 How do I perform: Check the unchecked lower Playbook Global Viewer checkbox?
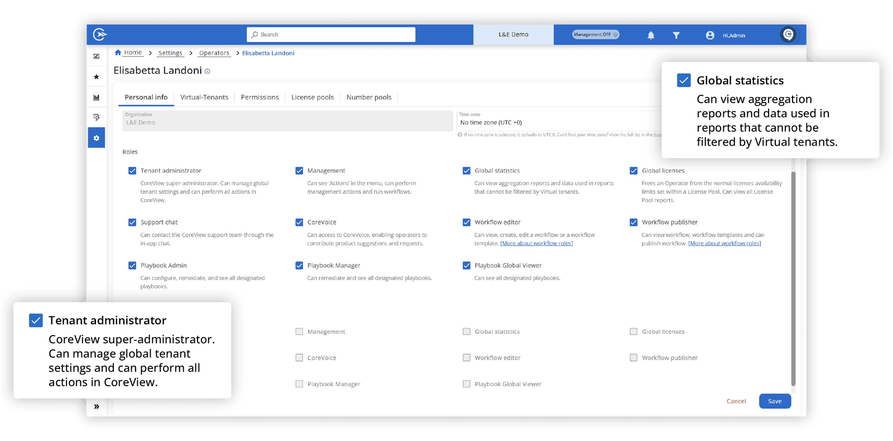pyautogui.click(x=467, y=384)
